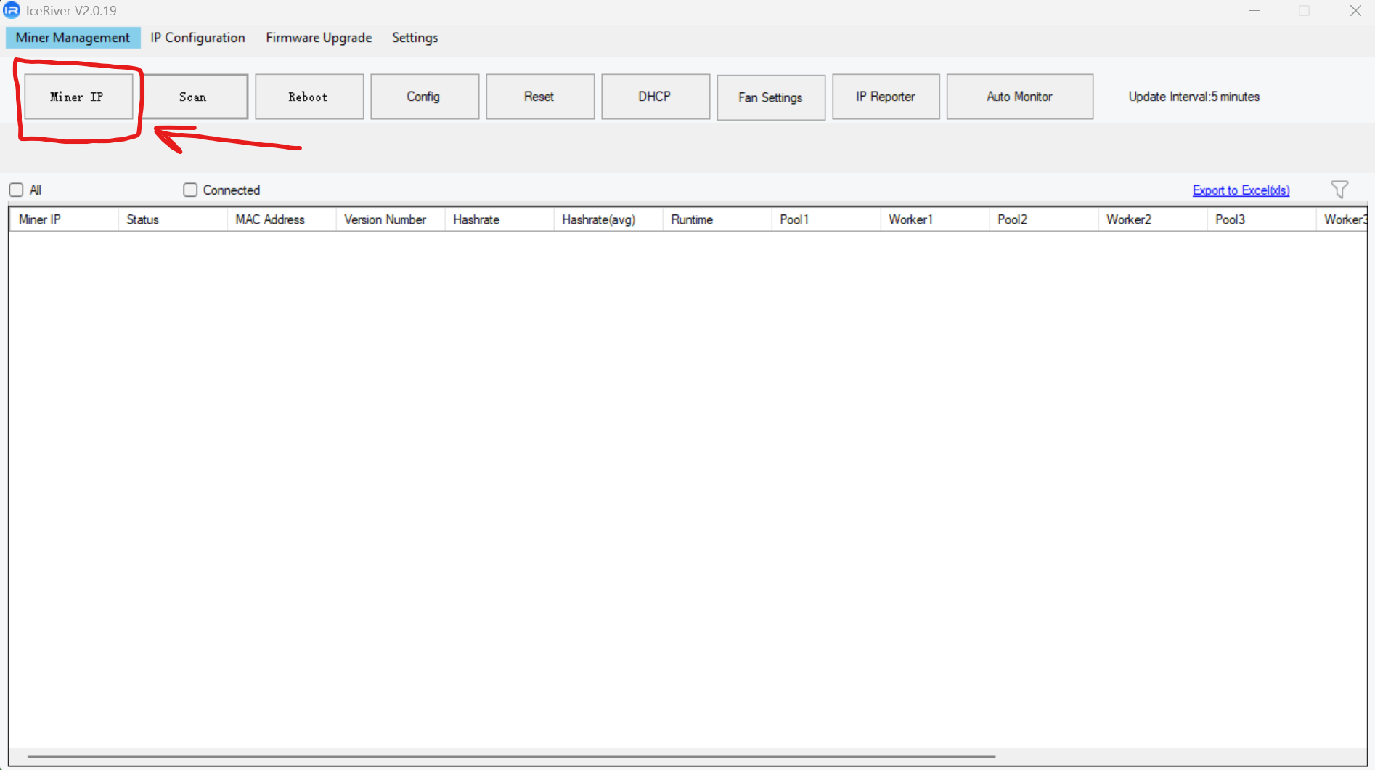
Task: Check the All checkbox
Action: [x=17, y=190]
